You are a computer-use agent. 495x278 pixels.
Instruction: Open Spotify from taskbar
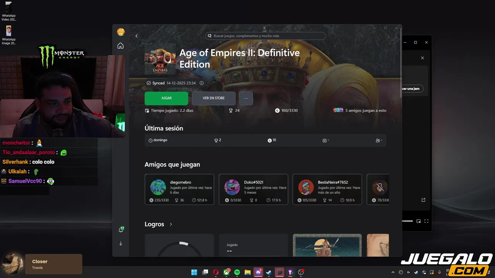click(237, 272)
